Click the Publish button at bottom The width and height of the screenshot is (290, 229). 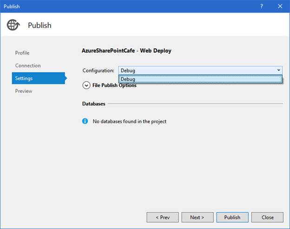pyautogui.click(x=232, y=217)
